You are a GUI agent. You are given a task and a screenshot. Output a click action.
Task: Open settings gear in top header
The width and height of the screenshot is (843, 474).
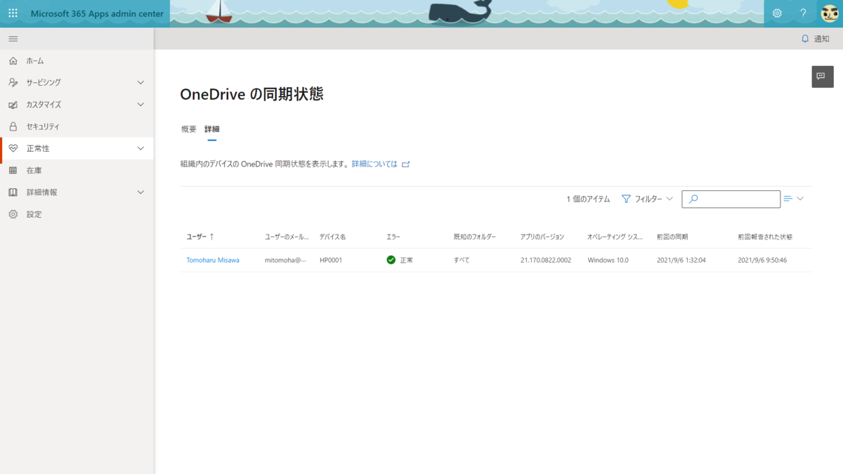point(777,13)
